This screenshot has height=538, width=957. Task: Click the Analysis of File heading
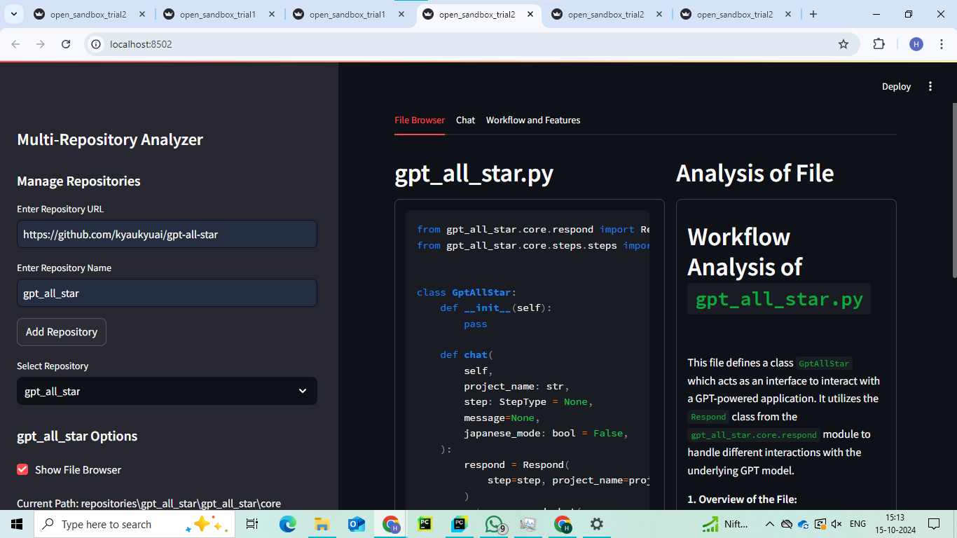pyautogui.click(x=755, y=174)
